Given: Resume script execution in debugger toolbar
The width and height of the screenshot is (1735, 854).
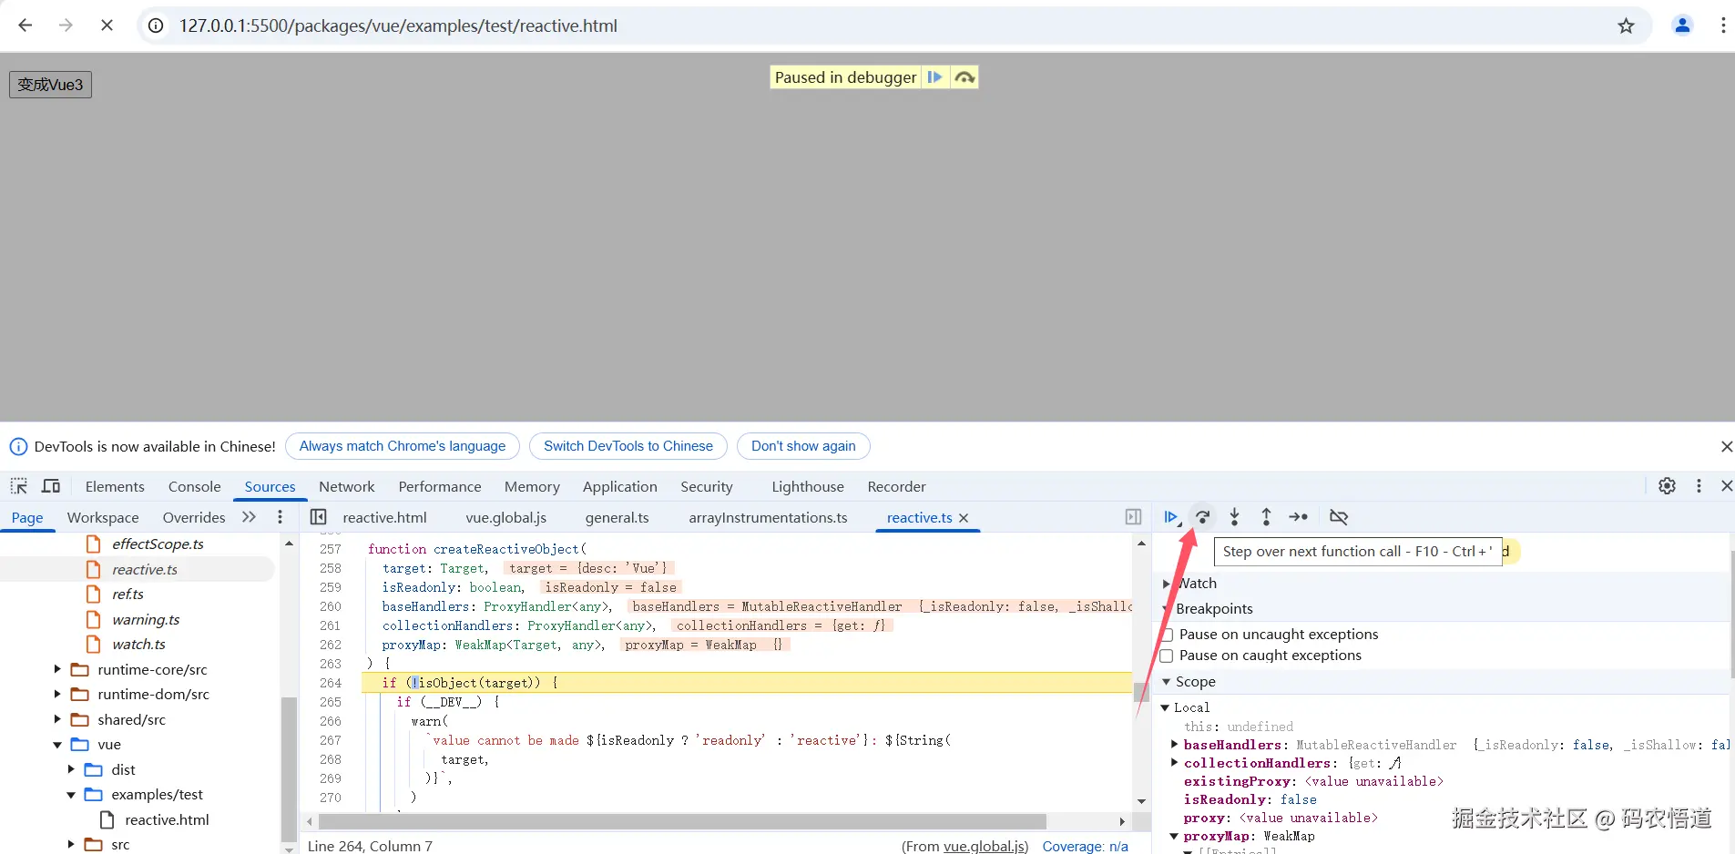Looking at the screenshot, I should click(x=1170, y=517).
